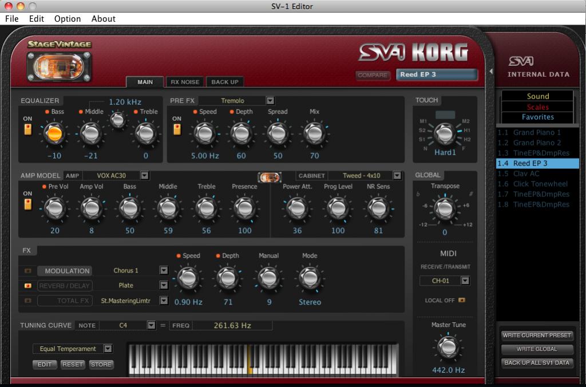The image size is (586, 387).
Task: Open the Reverb/Delay dropdown showing Plate
Action: click(x=164, y=285)
